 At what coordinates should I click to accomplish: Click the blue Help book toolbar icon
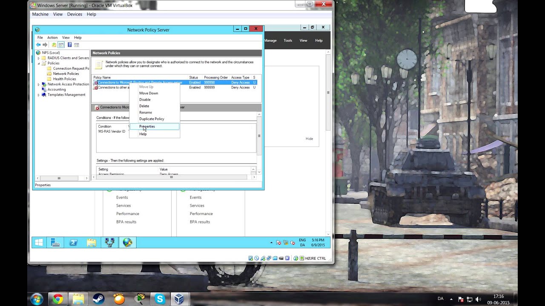tap(69, 45)
